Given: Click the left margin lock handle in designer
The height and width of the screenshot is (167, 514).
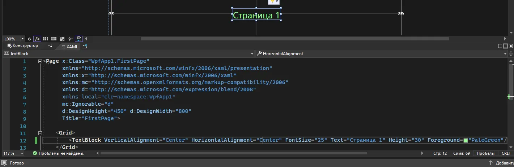Looking at the screenshot, I should click(111, 14).
